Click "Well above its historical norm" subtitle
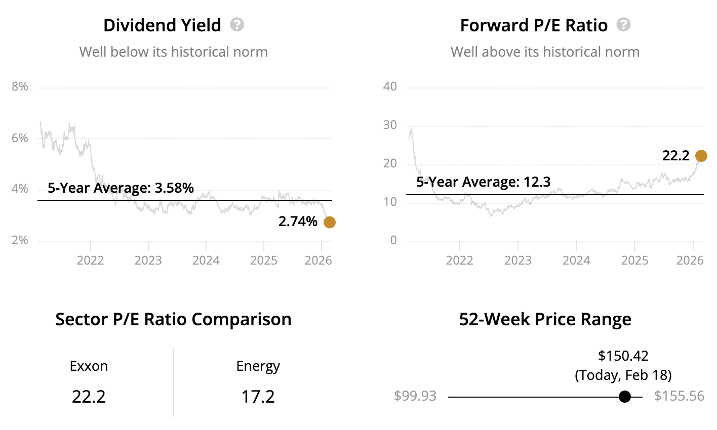Image resolution: width=717 pixels, height=430 pixels. click(545, 52)
